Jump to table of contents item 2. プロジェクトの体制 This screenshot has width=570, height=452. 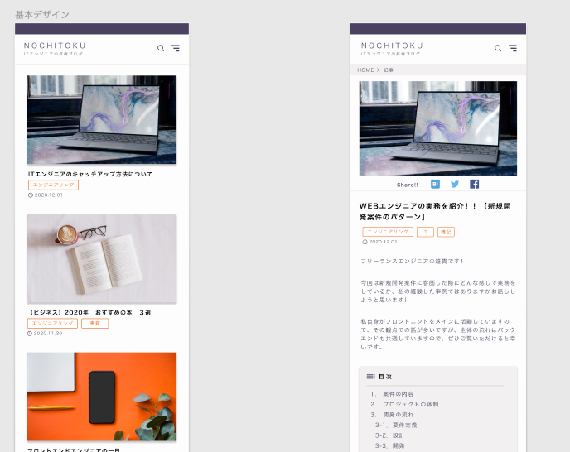(404, 405)
